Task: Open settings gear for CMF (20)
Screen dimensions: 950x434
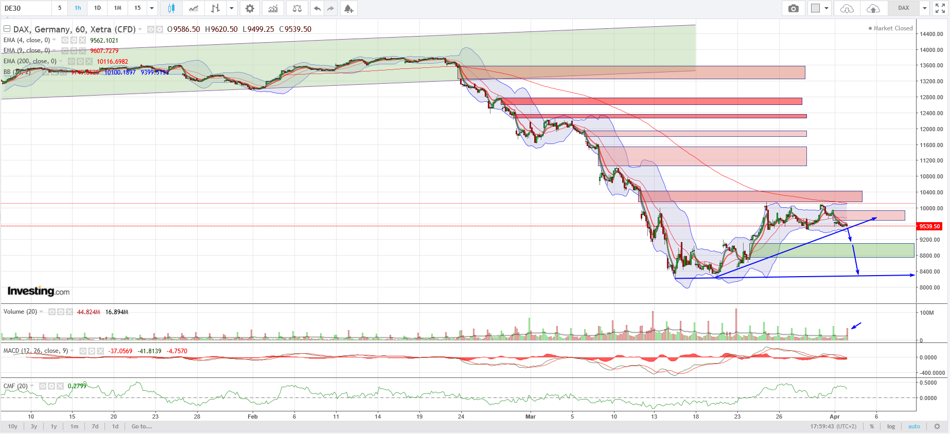Action: pos(52,386)
